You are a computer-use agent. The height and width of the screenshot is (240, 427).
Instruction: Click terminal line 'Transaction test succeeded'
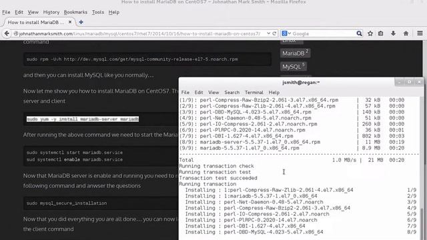pos(218,178)
